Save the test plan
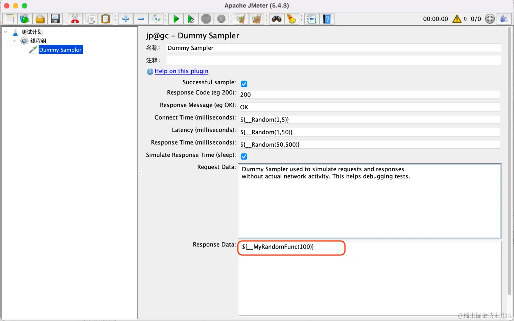514x321 pixels. pyautogui.click(x=55, y=19)
